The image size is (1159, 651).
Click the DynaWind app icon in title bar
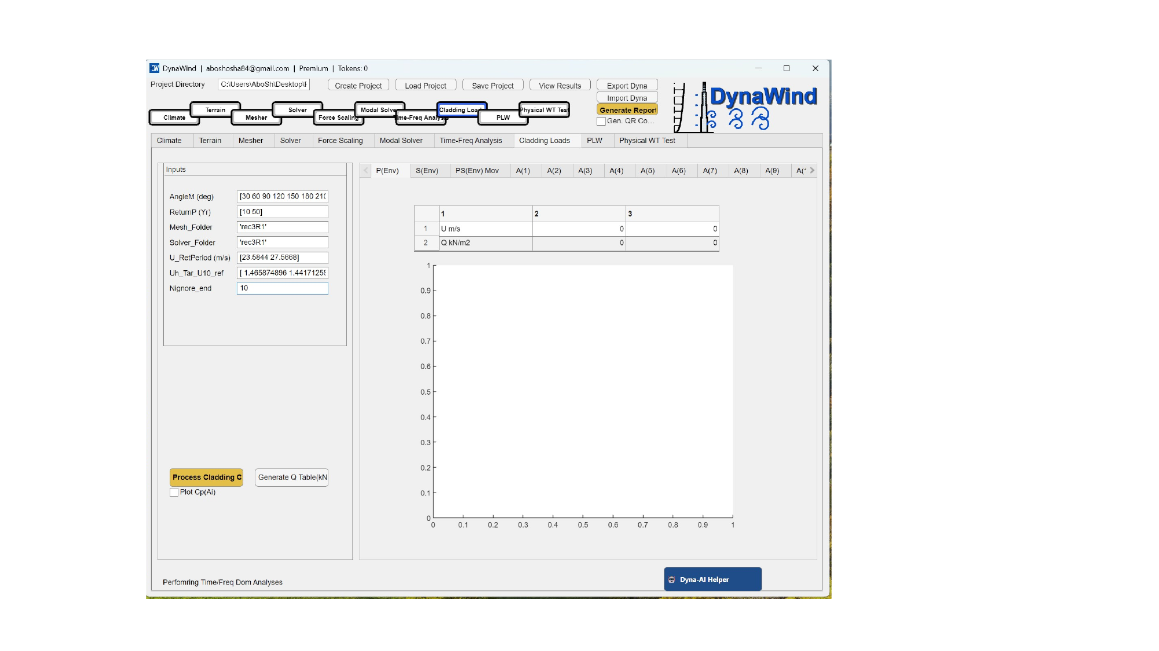pyautogui.click(x=155, y=68)
